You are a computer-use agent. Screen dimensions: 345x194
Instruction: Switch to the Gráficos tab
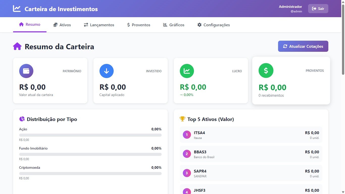click(174, 25)
